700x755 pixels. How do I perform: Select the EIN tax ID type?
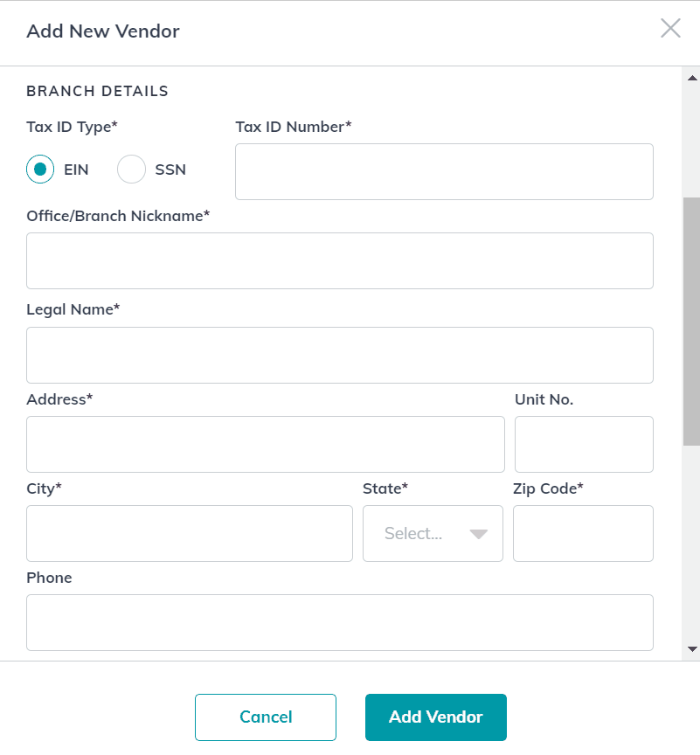coord(40,169)
